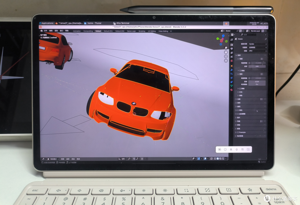The height and width of the screenshot is (205, 300).
Task: Toggle show gizmo button in viewport header
Action: (199, 159)
